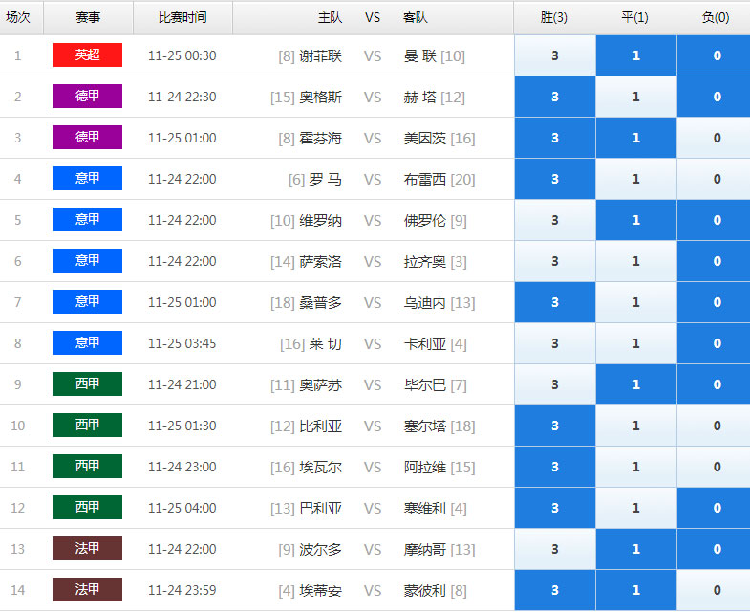Choose draw (1) for 莱切 vs 卡利亚
This screenshot has width=750, height=612.
point(636,344)
